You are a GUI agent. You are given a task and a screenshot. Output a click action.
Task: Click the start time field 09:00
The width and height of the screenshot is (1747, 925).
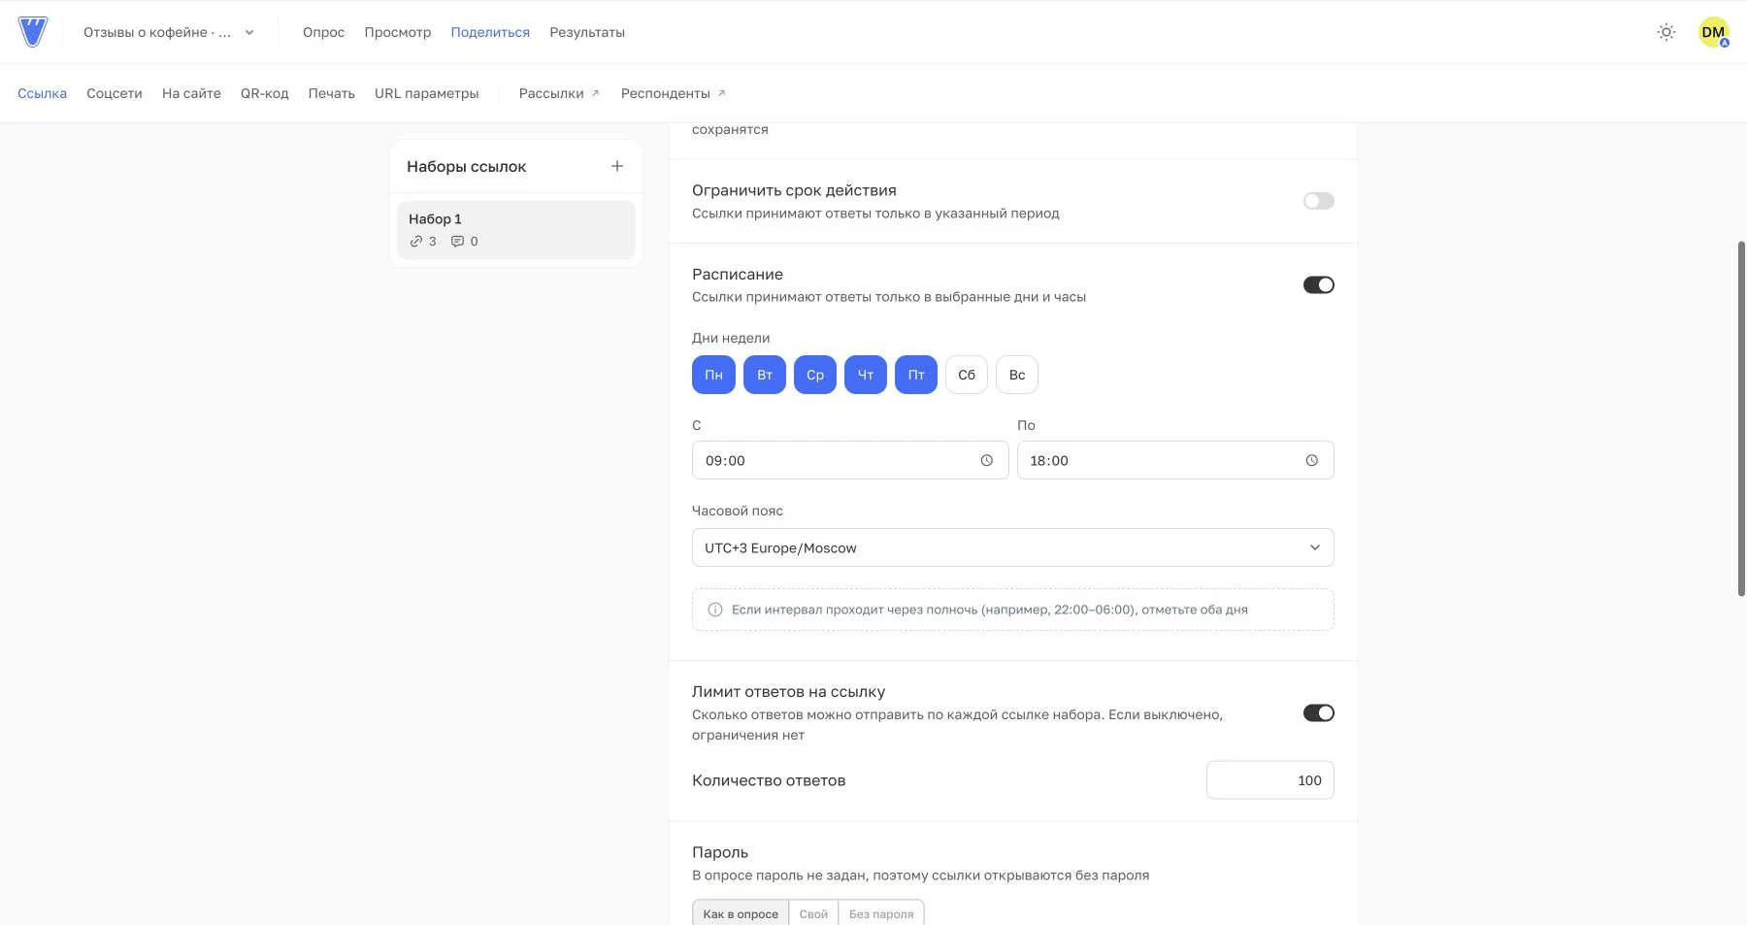(x=850, y=460)
